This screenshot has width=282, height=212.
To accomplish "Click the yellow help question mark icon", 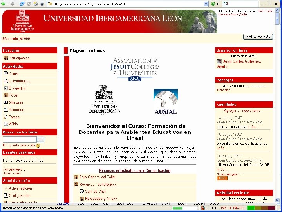I will (x=38, y=146).
